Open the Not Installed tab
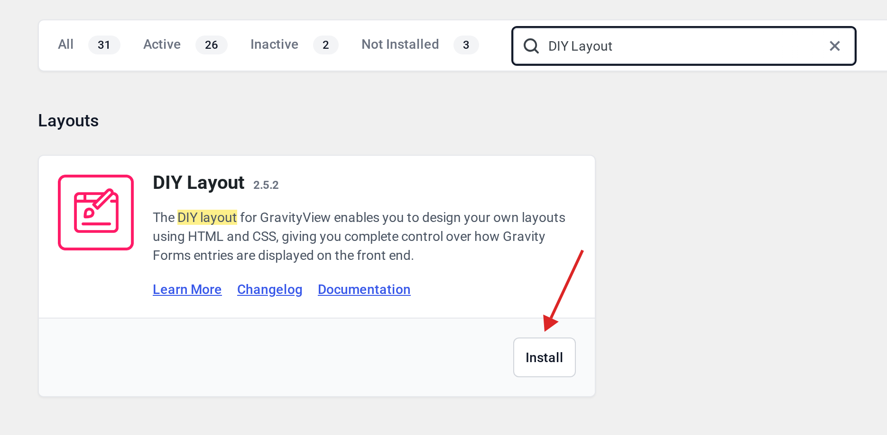The width and height of the screenshot is (887, 435). click(x=400, y=44)
